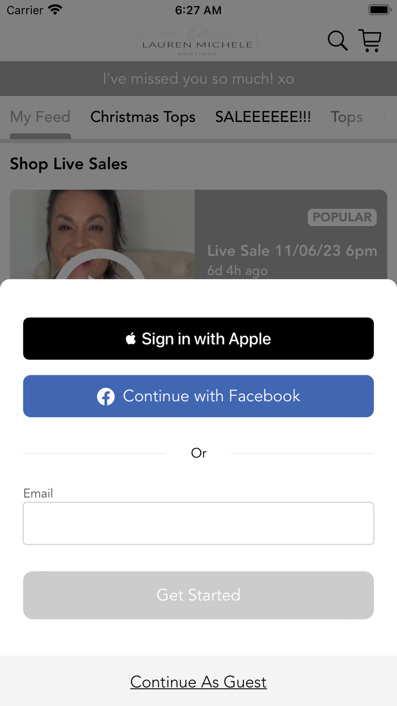The image size is (397, 706).
Task: Tap the POPULAR badge
Action: coord(342,217)
